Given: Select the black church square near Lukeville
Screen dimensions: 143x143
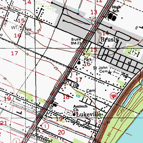Looking at the screenshot, I should [x=74, y=115].
